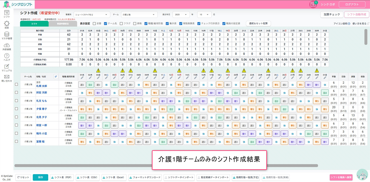Viewport: 370px width, 182px height.
Task: Select the green シフト tab
Action: [34, 24]
